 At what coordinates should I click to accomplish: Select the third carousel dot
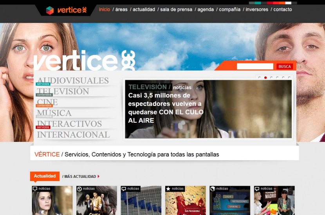[271, 78]
